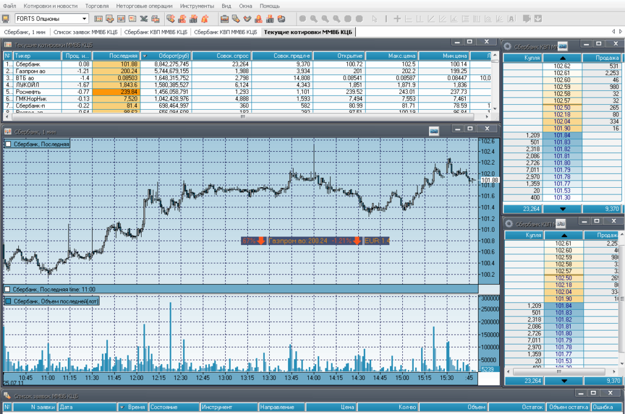Open the 'FORTS Опционы' dropdown
This screenshot has width=625, height=414.
click(84, 19)
